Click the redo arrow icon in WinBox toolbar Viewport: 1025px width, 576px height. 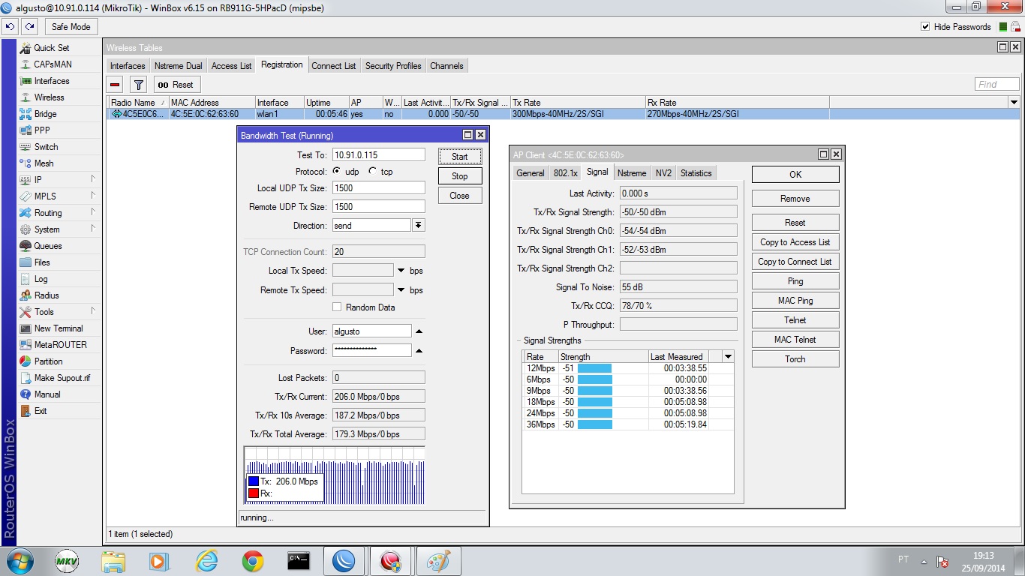(29, 26)
